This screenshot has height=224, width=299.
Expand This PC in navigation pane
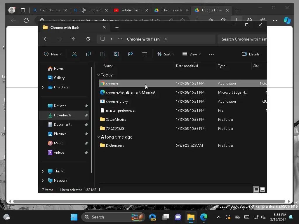43,171
